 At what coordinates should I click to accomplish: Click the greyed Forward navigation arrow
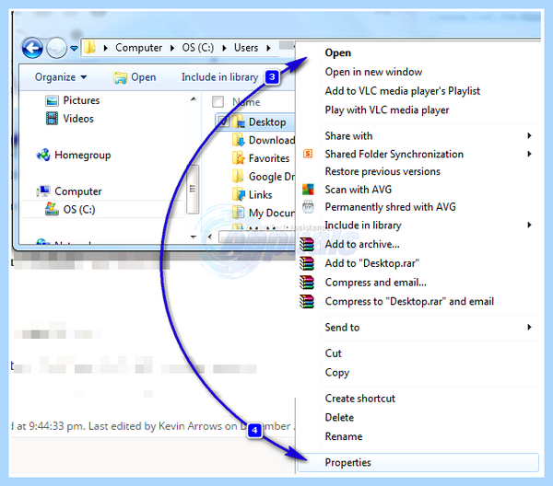56,48
